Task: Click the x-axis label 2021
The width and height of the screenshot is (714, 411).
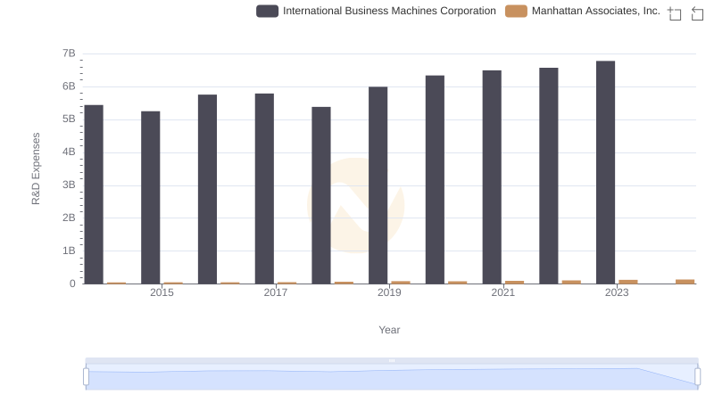Action: [x=503, y=292]
